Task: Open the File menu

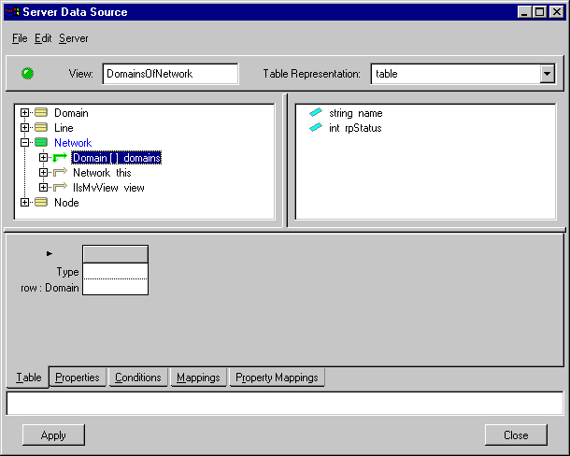Action: pos(20,38)
